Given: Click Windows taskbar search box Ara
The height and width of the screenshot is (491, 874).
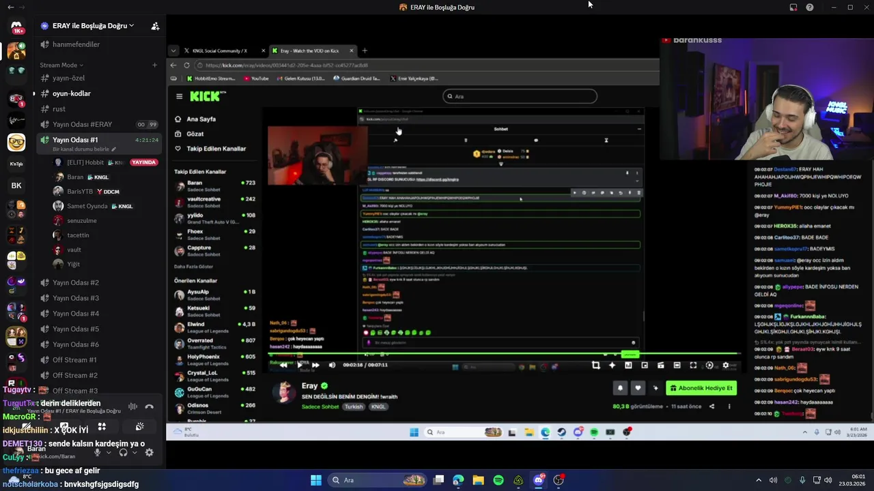Looking at the screenshot, I should [378, 480].
